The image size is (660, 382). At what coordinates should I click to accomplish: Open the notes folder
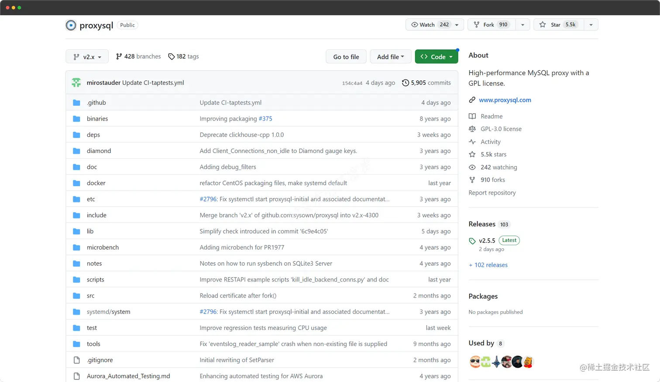coord(94,264)
